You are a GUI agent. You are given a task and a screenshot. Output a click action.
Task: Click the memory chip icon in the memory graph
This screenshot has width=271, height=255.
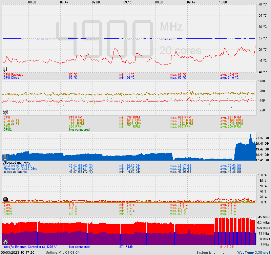point(5,157)
